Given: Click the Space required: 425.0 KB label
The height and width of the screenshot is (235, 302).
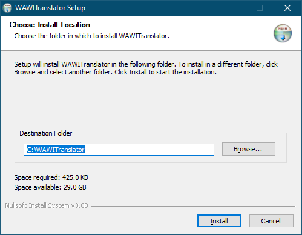Looking at the screenshot, I should [51, 177].
